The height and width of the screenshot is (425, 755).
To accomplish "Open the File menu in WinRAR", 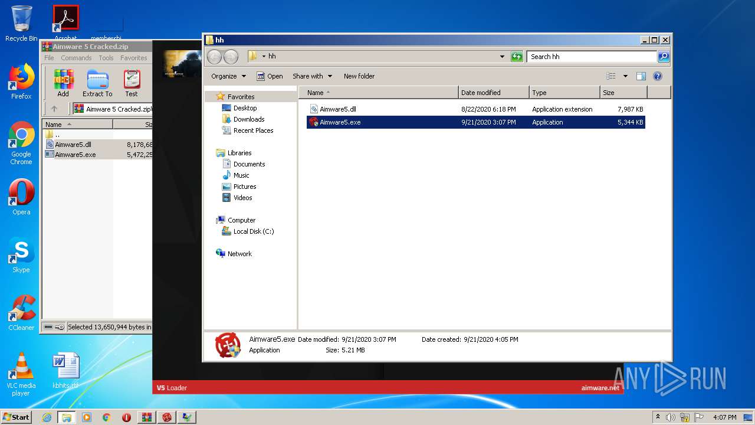I will pyautogui.click(x=49, y=58).
